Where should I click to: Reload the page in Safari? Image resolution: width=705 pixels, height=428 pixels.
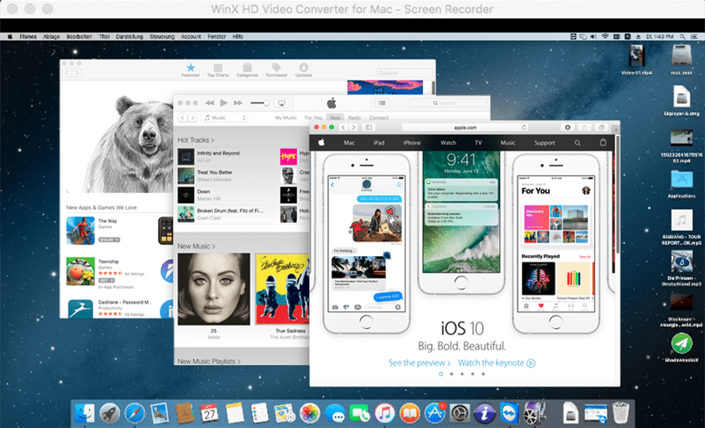tap(524, 127)
